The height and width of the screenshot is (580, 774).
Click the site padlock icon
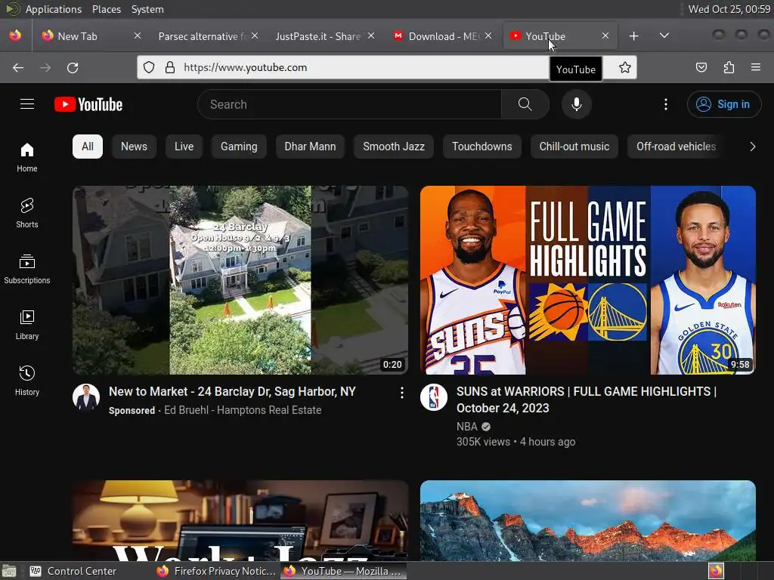click(170, 67)
